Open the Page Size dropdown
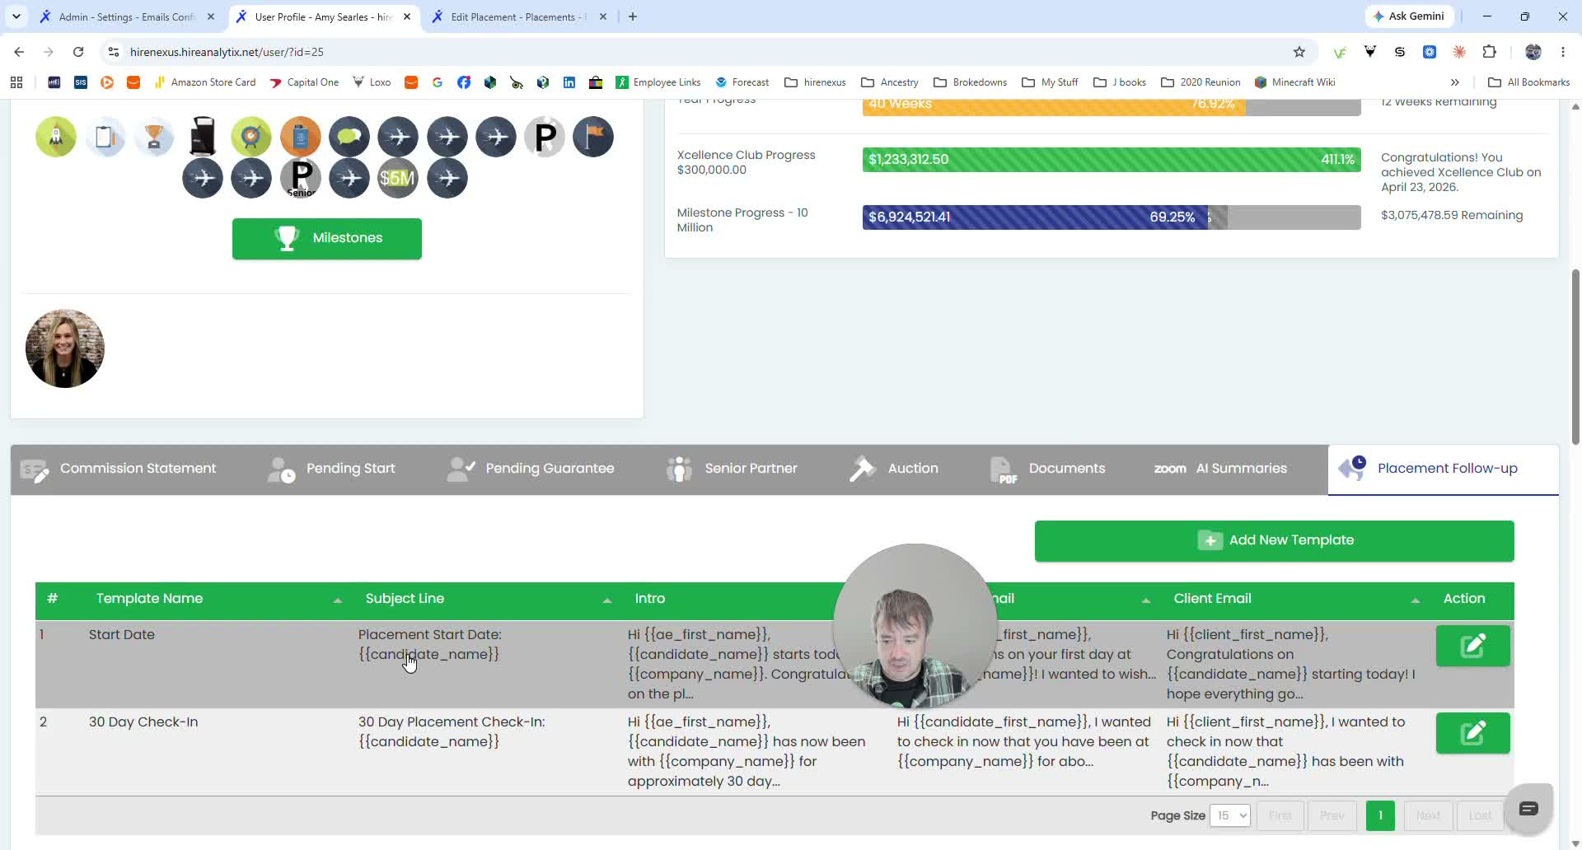This screenshot has height=850, width=1582. pyautogui.click(x=1230, y=815)
